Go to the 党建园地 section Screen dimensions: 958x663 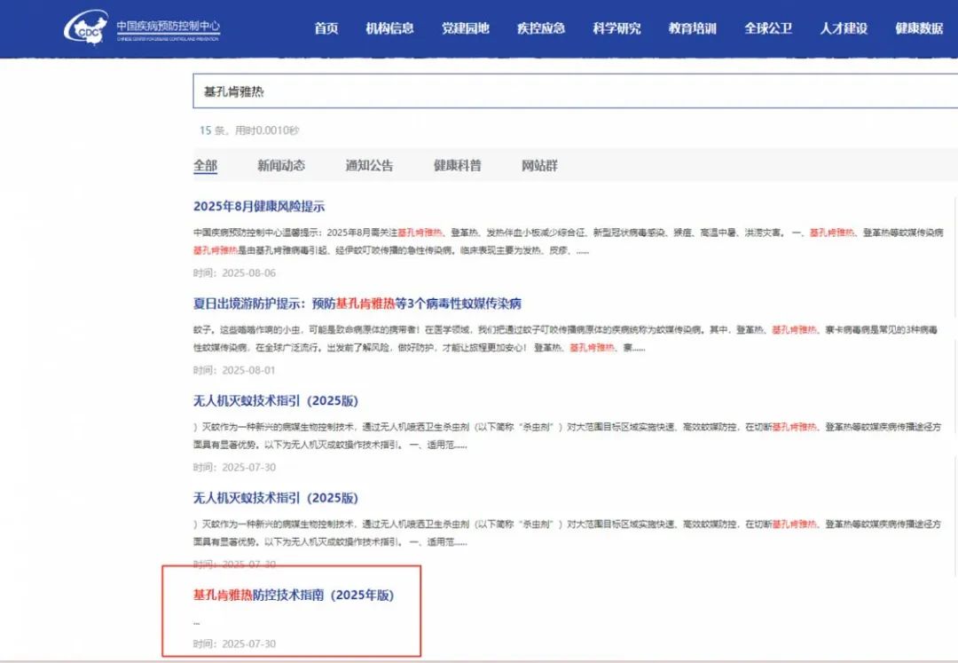point(466,28)
